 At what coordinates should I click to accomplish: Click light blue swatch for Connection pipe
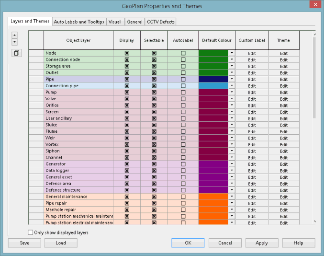[x=213, y=86]
